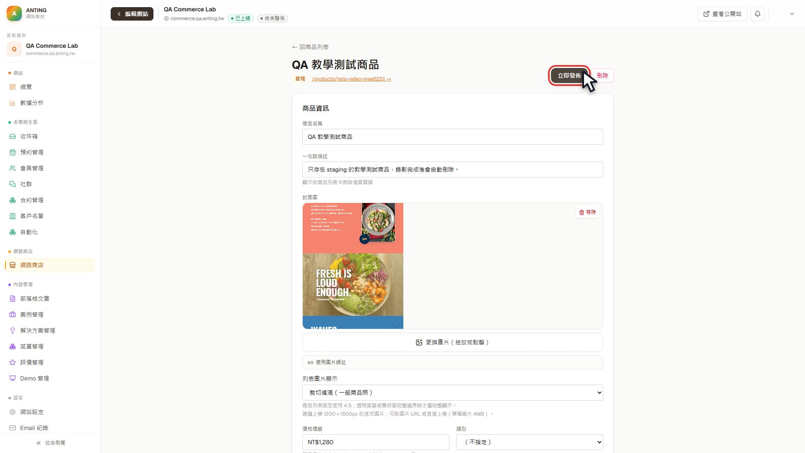
Task: Click the 已上線 status badge
Action: click(x=241, y=18)
